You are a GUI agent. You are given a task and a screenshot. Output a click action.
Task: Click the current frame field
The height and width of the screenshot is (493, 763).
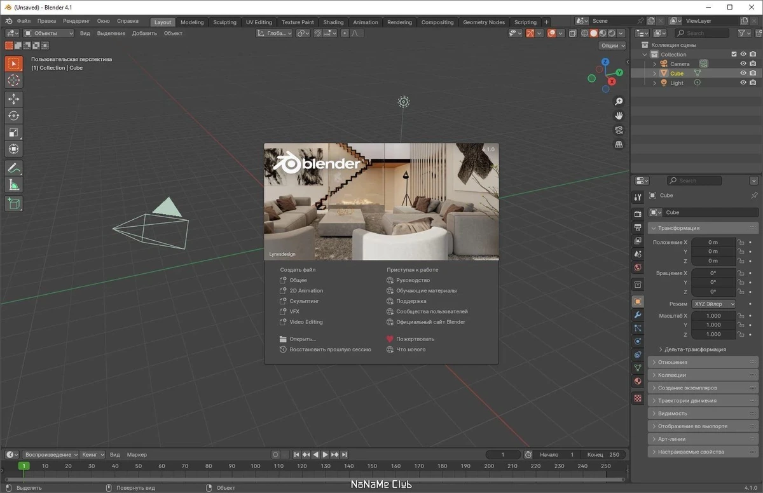point(502,454)
